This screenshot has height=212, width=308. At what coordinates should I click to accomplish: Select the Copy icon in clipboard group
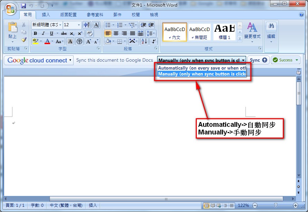(x=24, y=32)
